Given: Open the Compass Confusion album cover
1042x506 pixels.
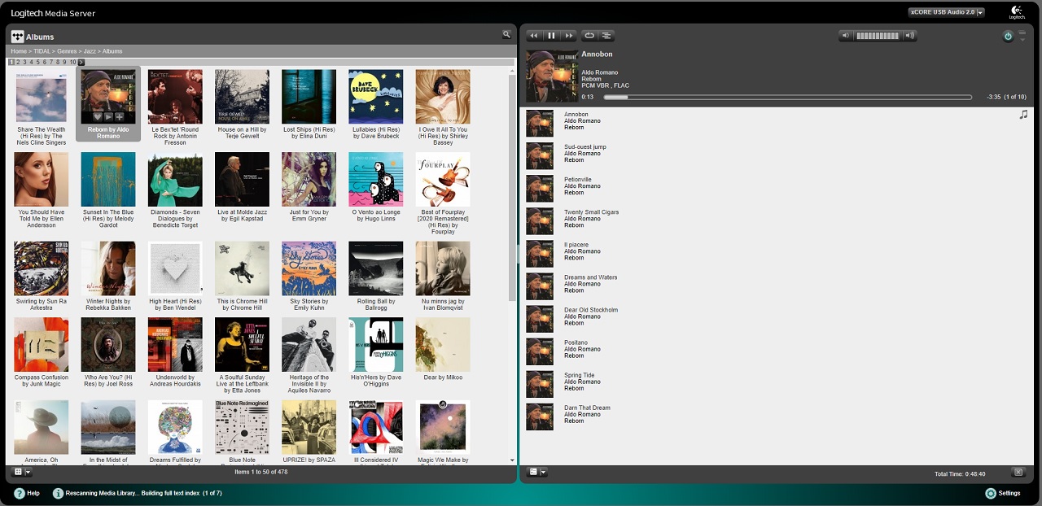Looking at the screenshot, I should (x=42, y=345).
